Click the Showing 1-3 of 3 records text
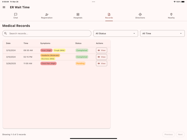The image size is (187, 140). (14, 134)
